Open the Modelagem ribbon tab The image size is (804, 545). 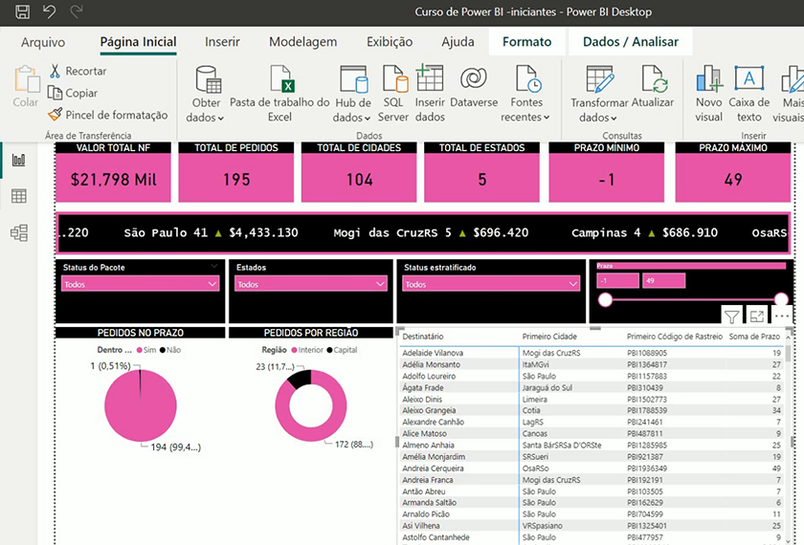pos(302,42)
